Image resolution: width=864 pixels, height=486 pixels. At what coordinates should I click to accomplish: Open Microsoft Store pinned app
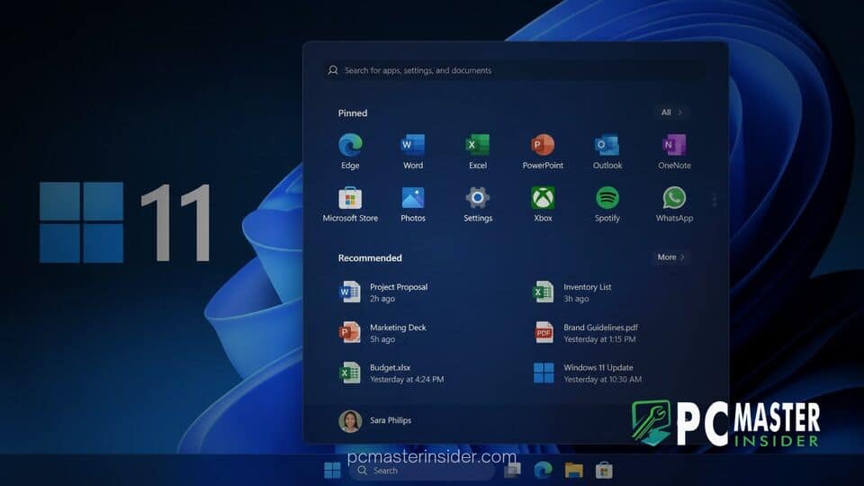coord(350,204)
